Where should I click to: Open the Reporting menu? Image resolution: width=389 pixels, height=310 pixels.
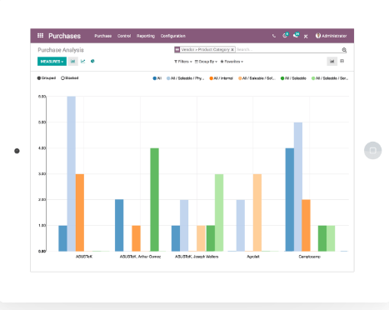pos(146,36)
